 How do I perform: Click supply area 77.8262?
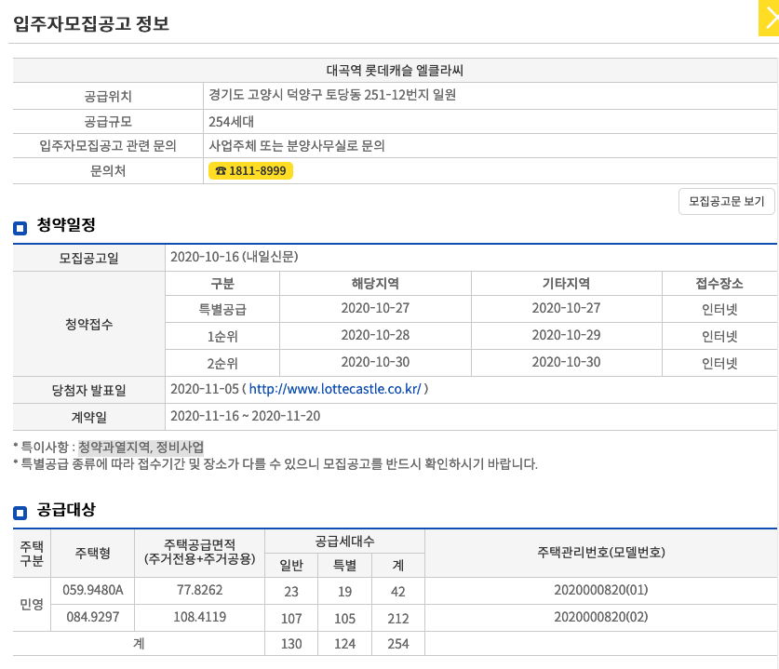coord(200,590)
